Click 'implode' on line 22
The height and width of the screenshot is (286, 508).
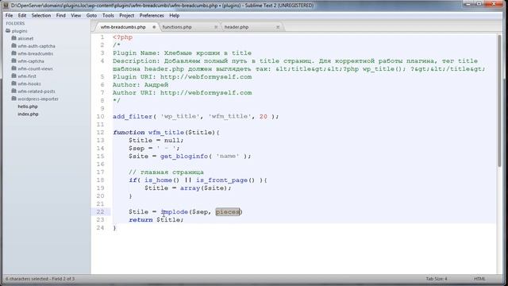click(x=175, y=212)
